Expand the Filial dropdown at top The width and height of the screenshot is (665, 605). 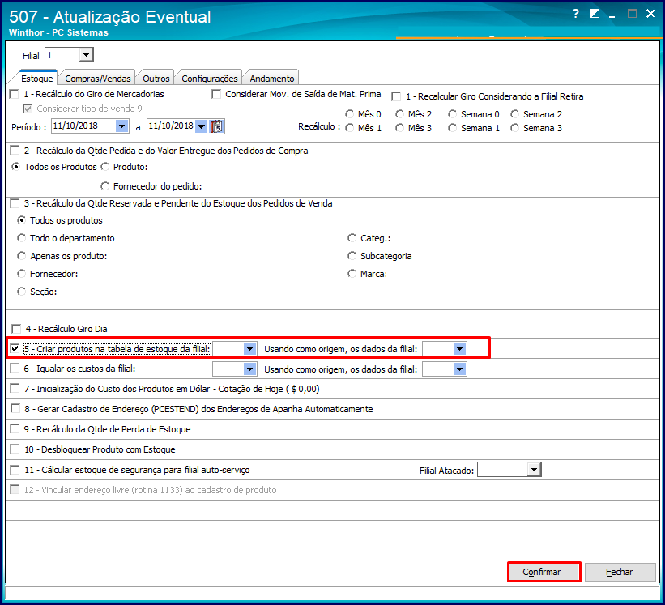click(x=86, y=55)
